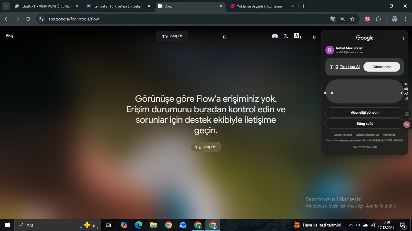
Task: Open the Chrome profile avatar
Action: click(395, 19)
